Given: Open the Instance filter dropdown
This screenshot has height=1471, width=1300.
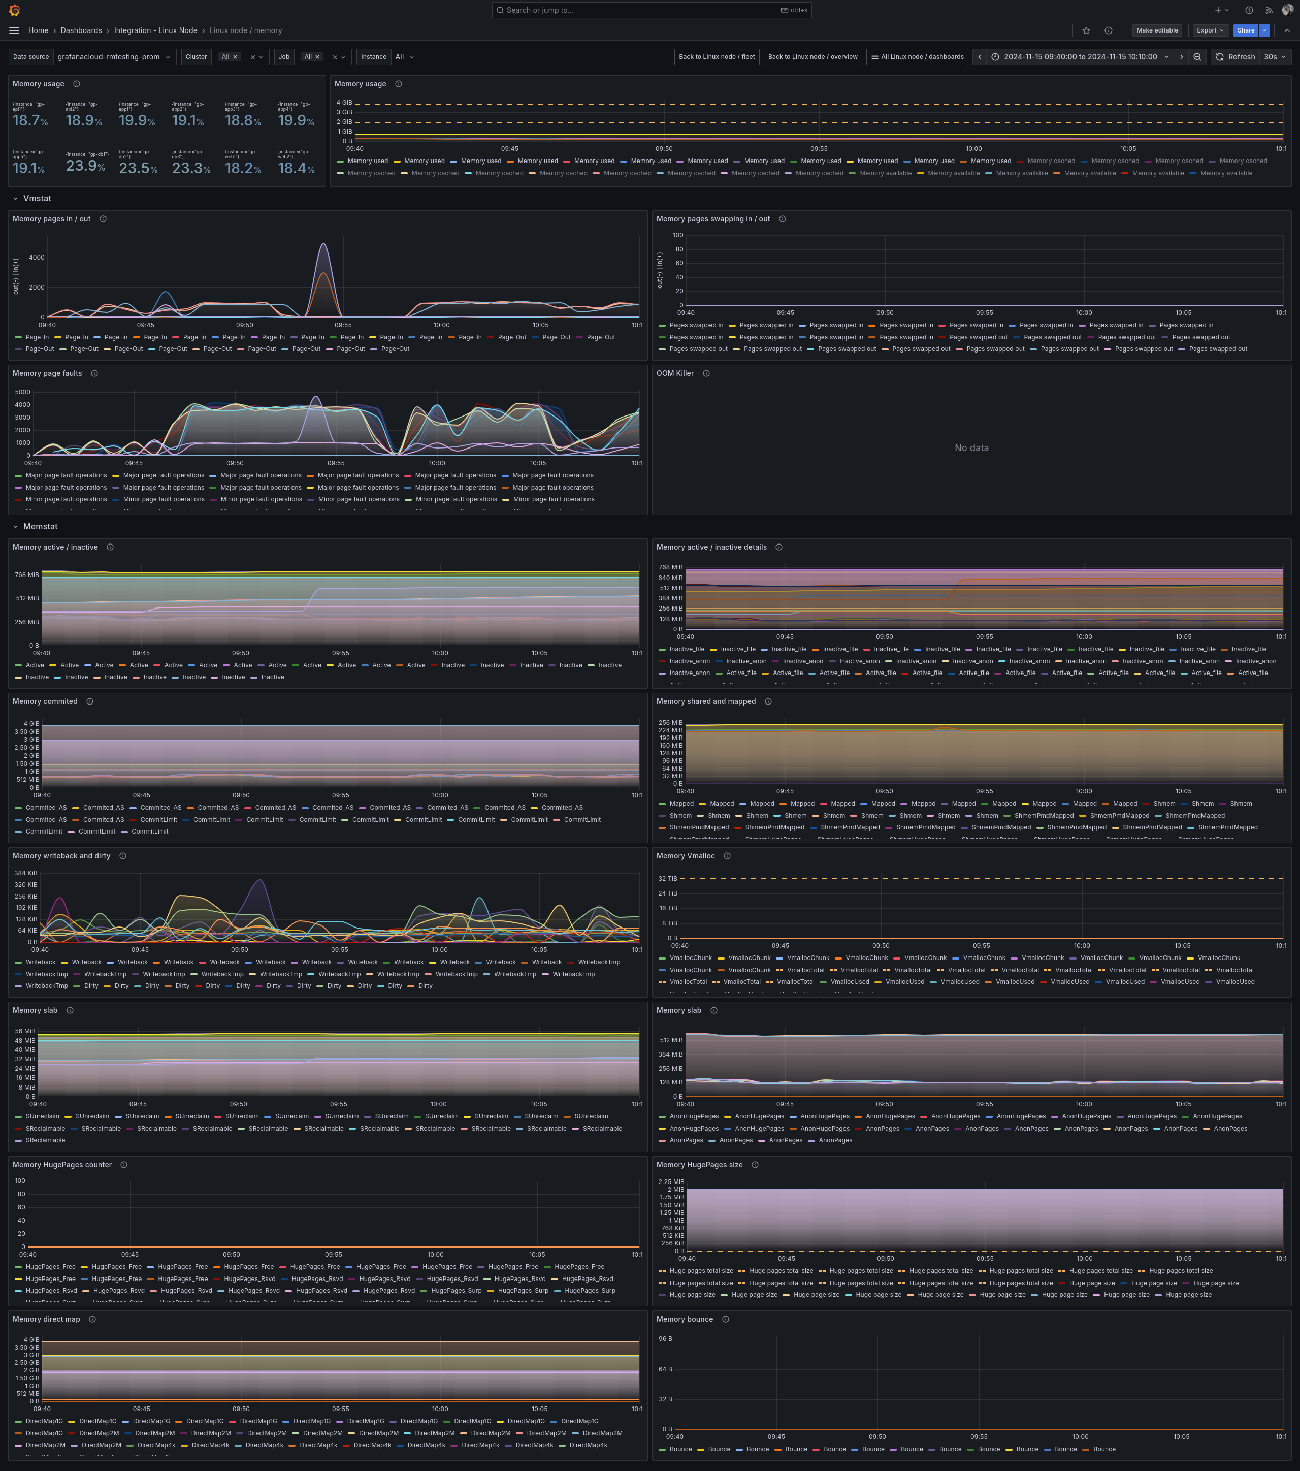Looking at the screenshot, I should (x=405, y=57).
